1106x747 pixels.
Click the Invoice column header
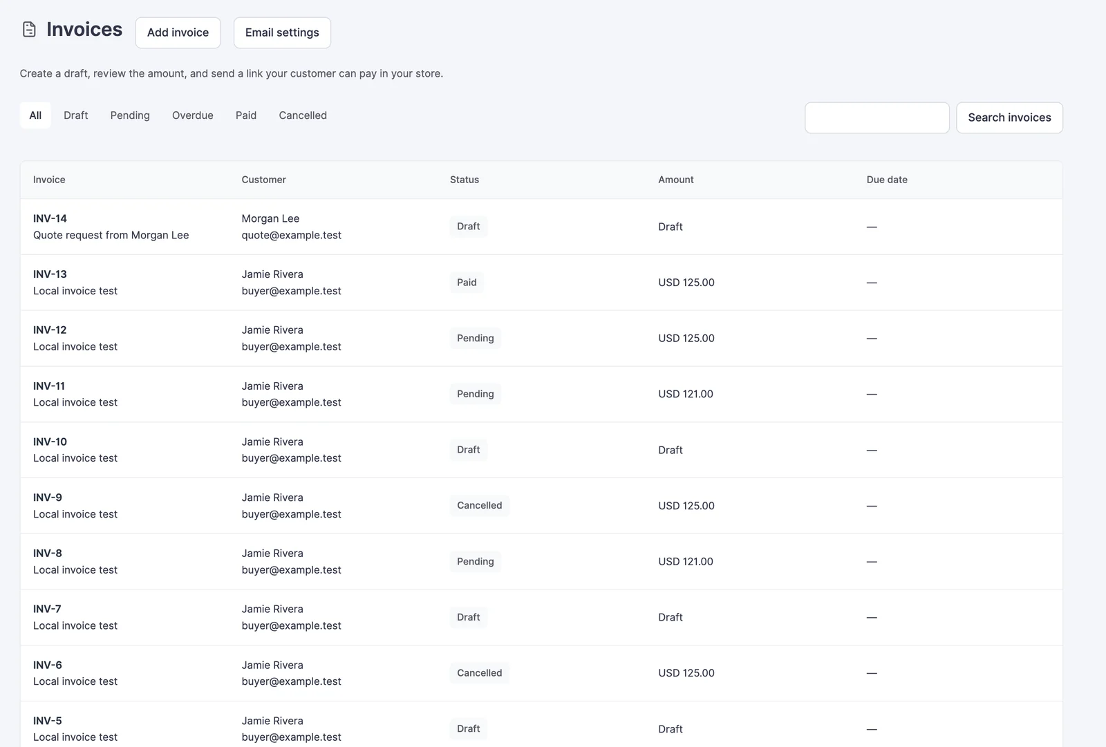click(x=49, y=180)
